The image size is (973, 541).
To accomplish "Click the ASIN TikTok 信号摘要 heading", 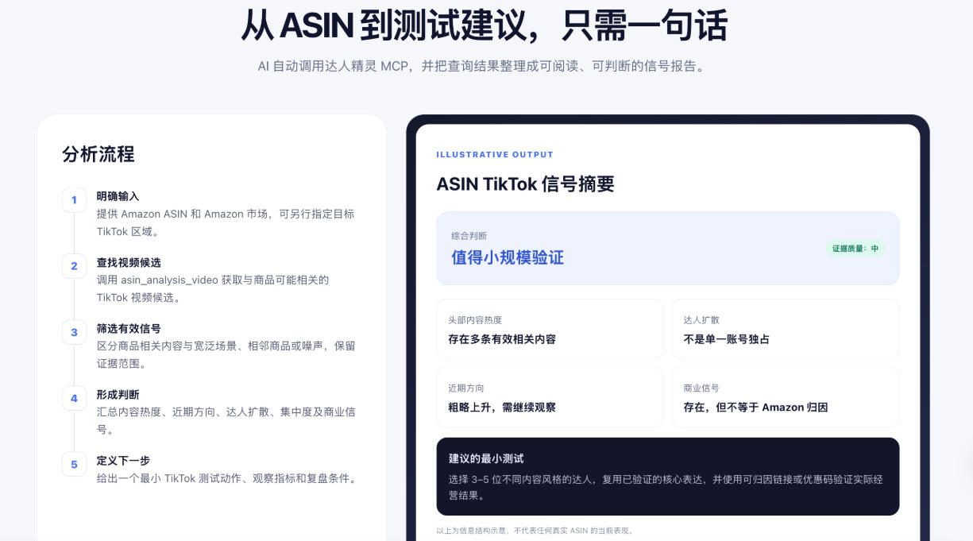I will pos(525,184).
